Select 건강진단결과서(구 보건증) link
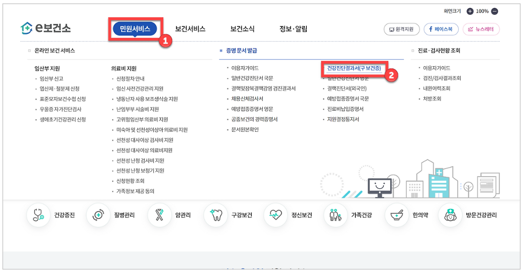Screen dimensions: 523x272 tap(353, 68)
